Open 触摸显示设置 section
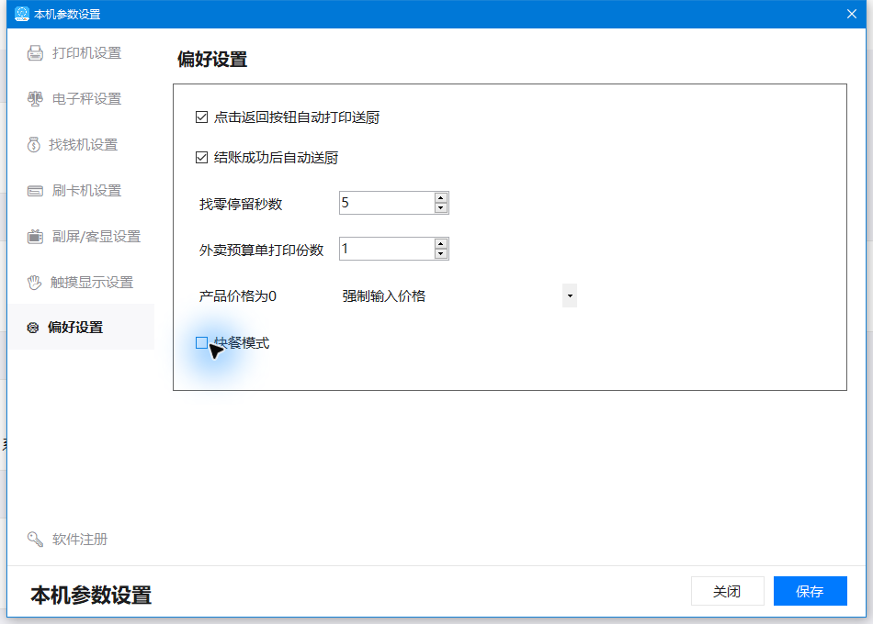Viewport: 873px width, 624px height. [81, 283]
